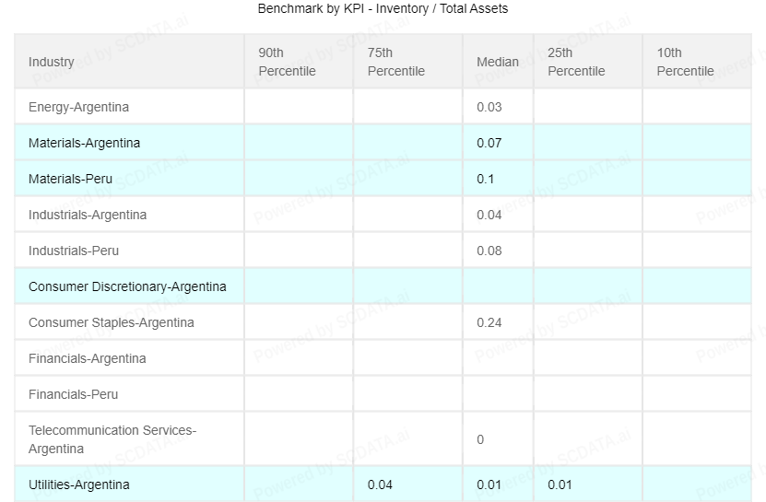Click the Consumer Staples median value 0.24
766x502 pixels.
pyautogui.click(x=489, y=322)
